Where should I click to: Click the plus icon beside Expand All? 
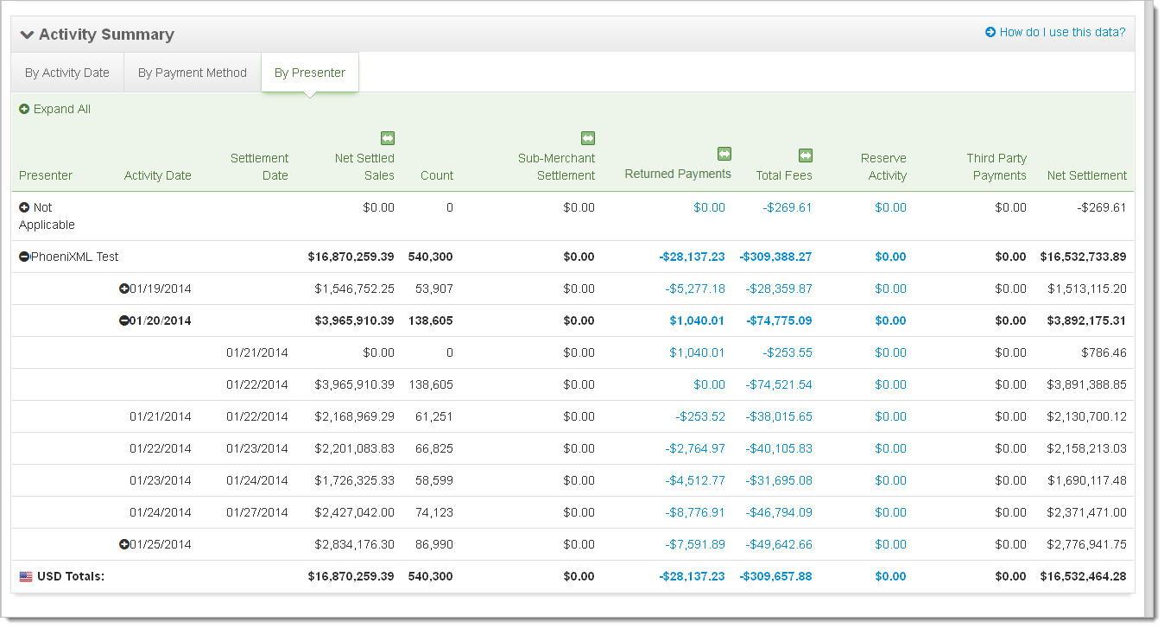[24, 109]
